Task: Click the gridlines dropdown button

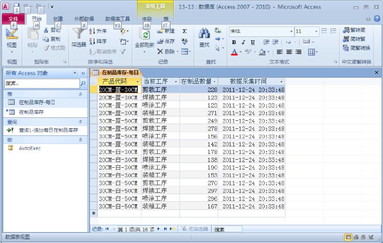Action: [313, 52]
